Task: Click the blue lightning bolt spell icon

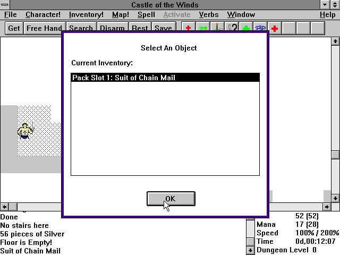Action: (260, 28)
